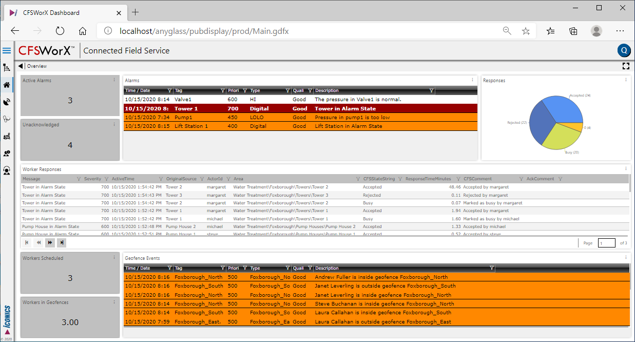635x342 pixels.
Task: Open Severity filter in Worker Responses
Action: point(106,179)
